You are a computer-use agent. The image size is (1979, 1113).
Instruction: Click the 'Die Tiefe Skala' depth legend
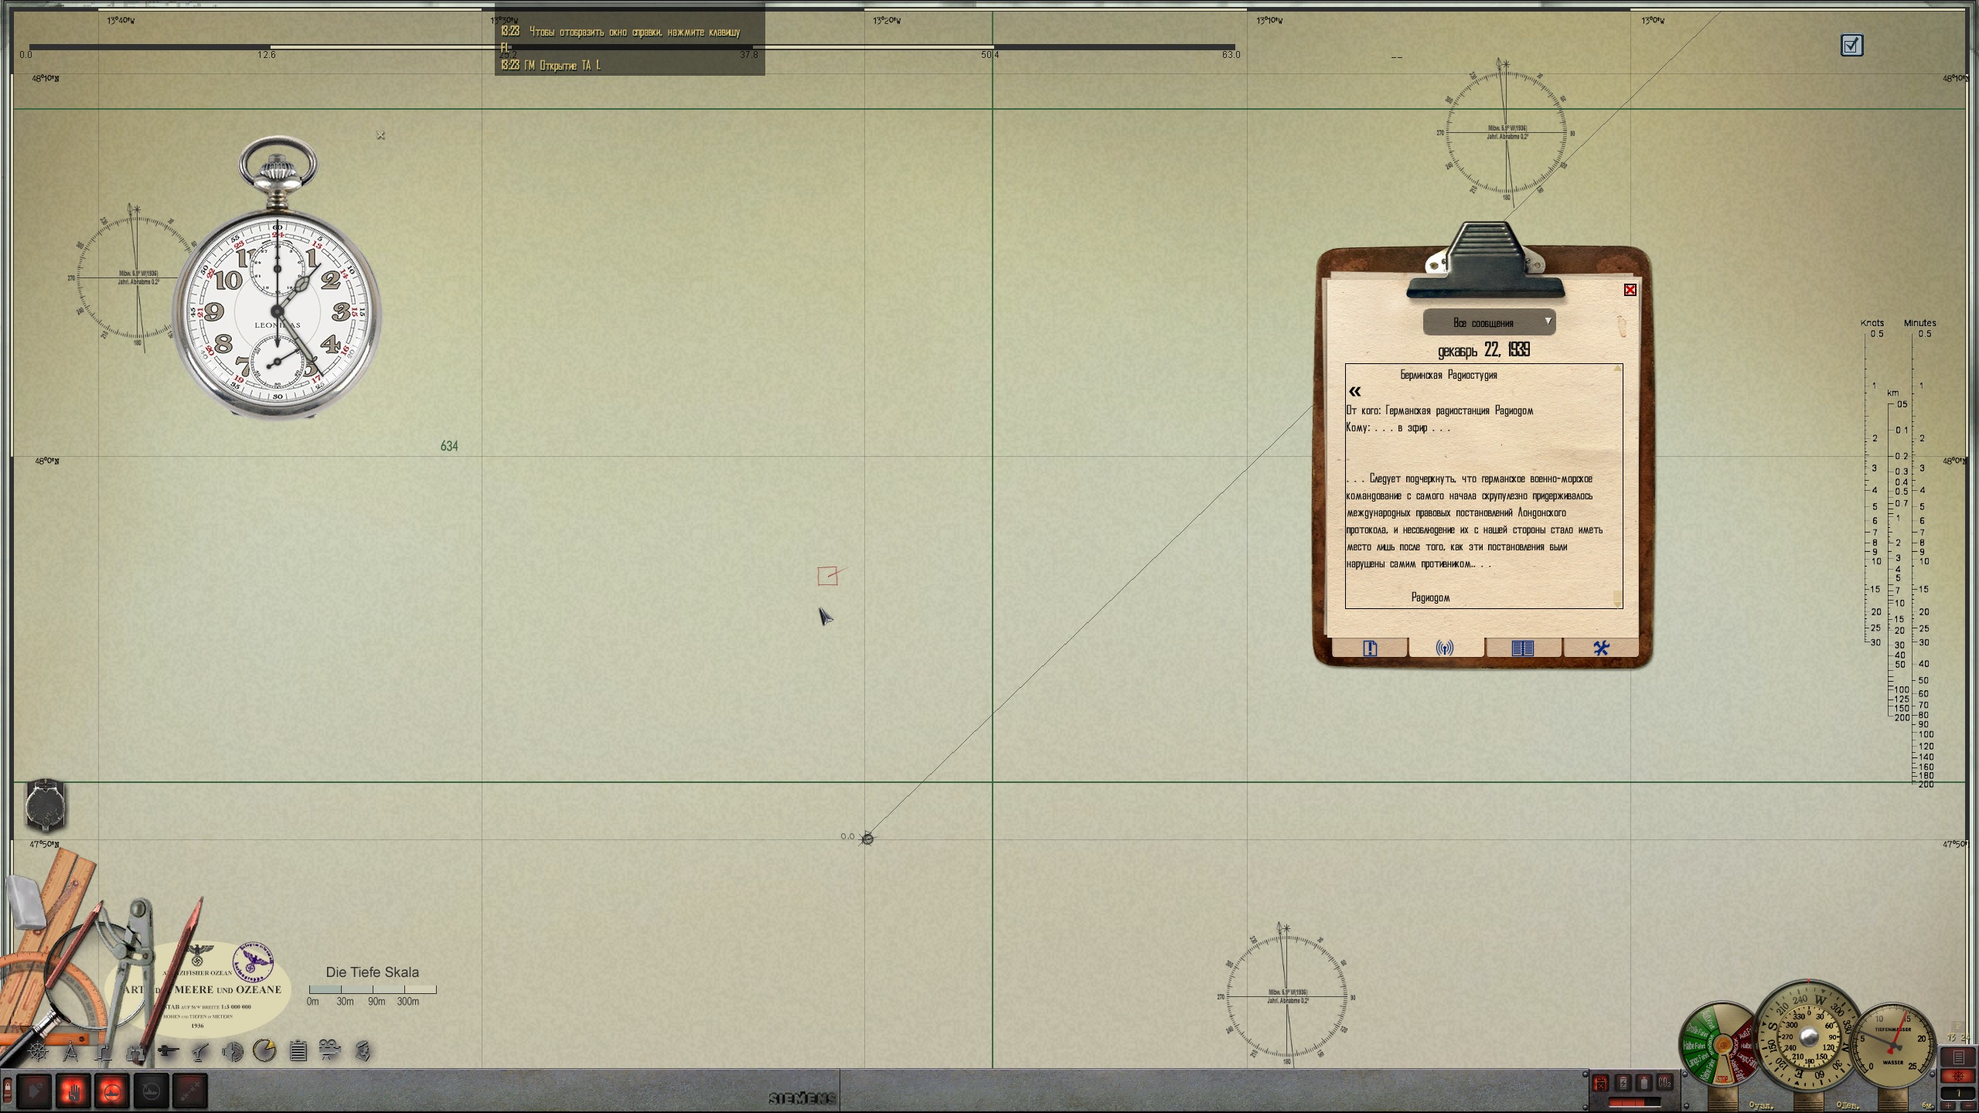tap(373, 985)
